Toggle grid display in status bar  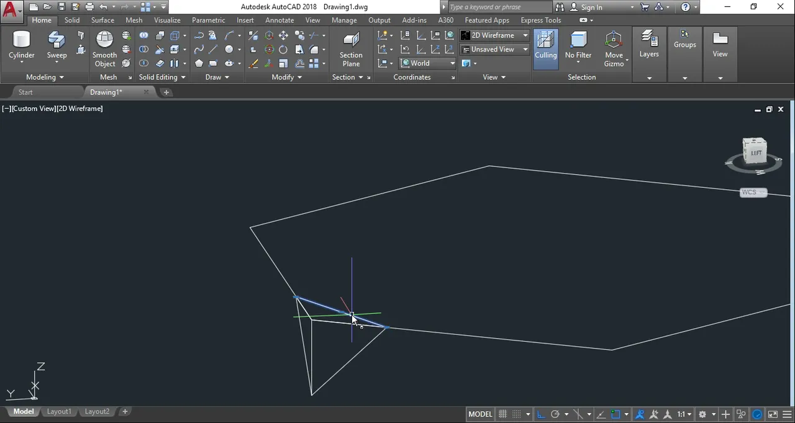tap(502, 414)
